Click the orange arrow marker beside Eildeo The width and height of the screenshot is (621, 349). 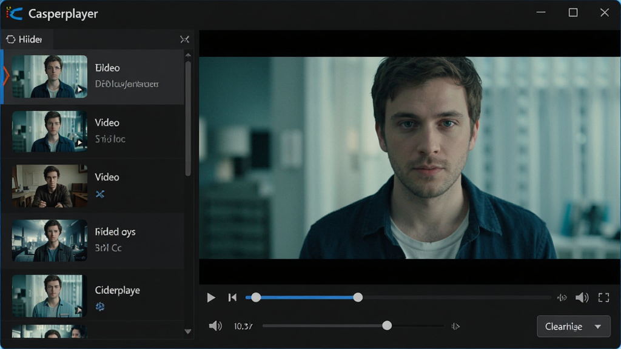click(x=6, y=76)
